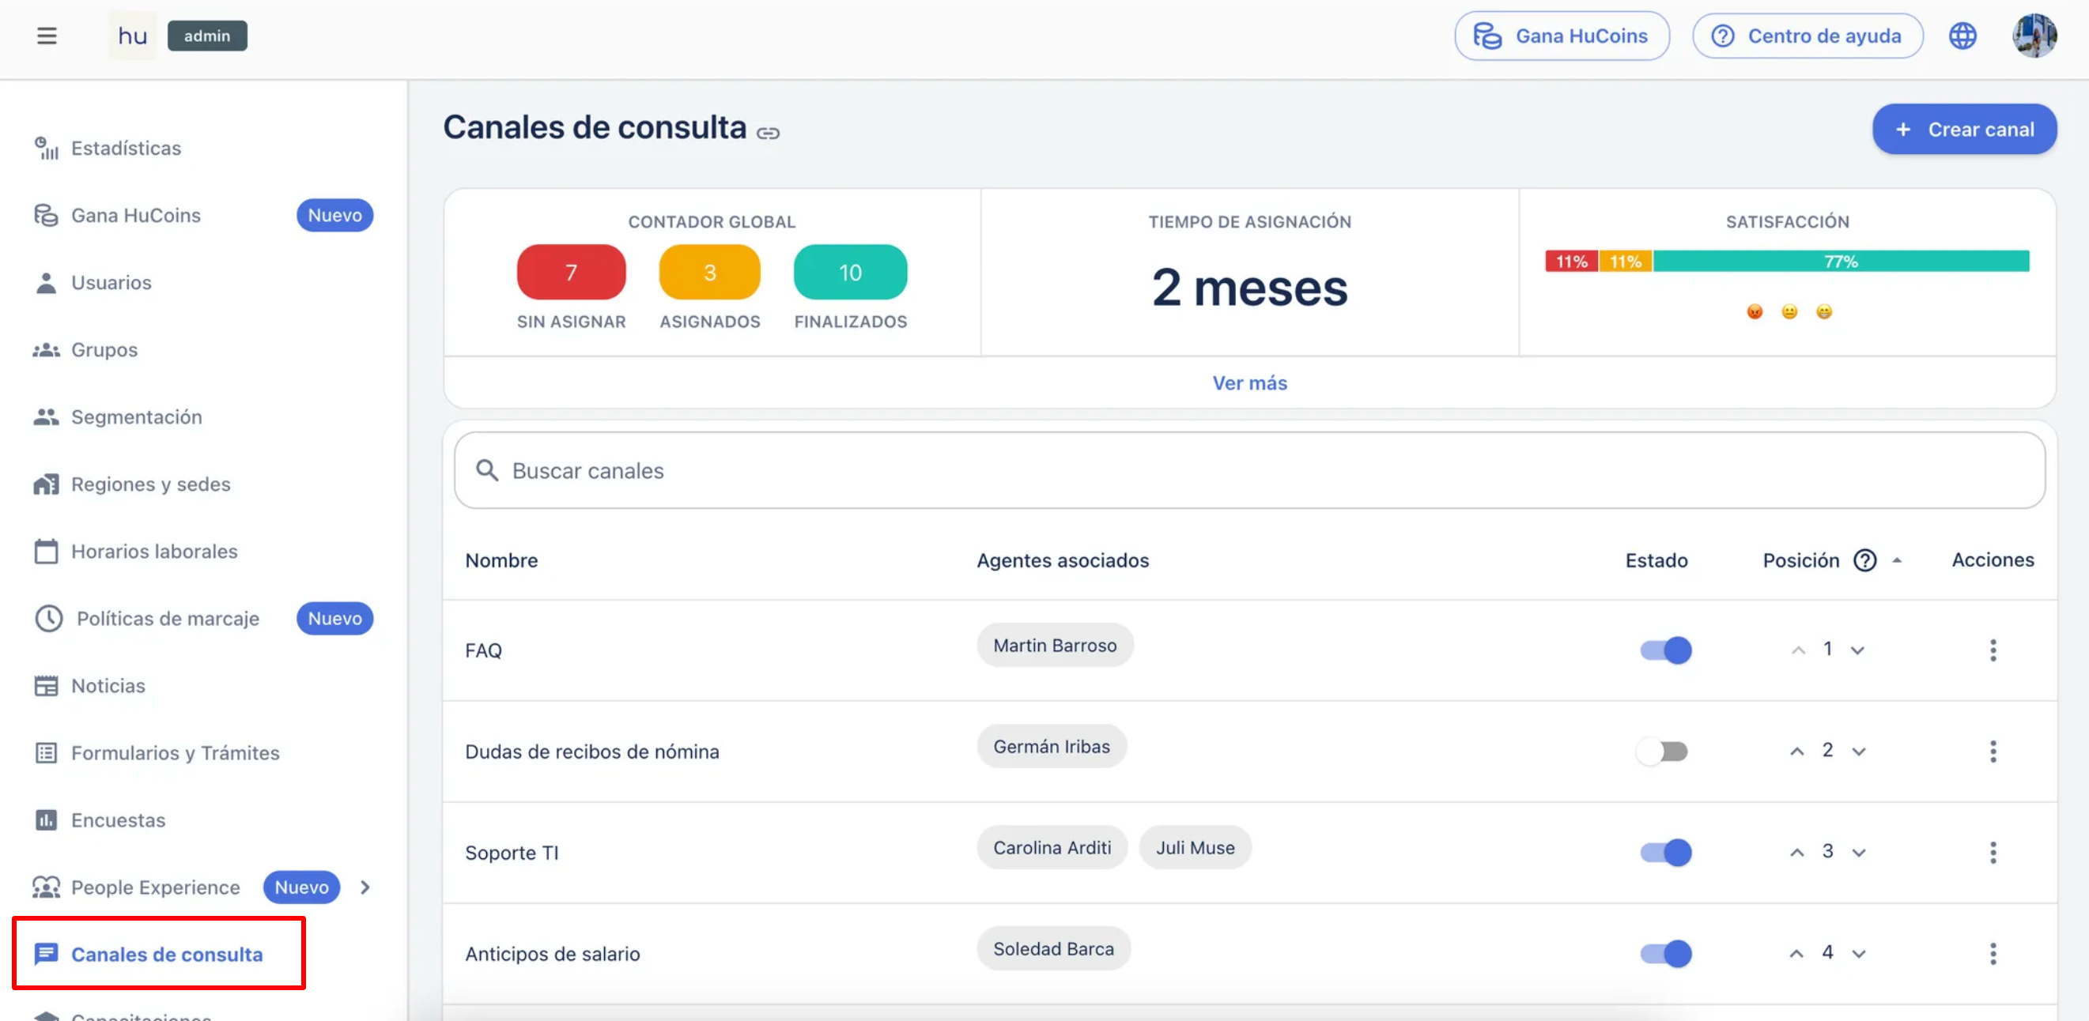
Task: Go to Formularios y Trámites section
Action: point(175,753)
